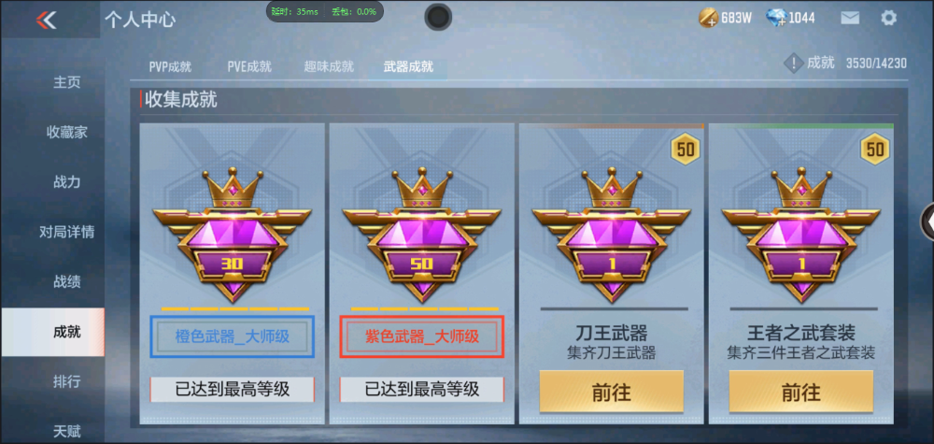Screen dimensions: 934x444
Task: Click the purple medal showing 50
Action: [x=422, y=236]
